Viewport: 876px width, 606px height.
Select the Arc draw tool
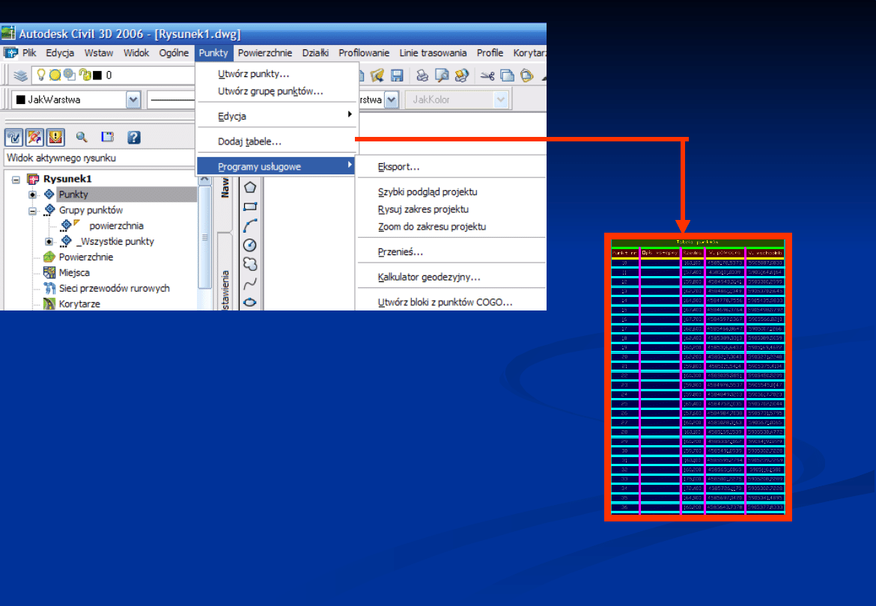(x=250, y=225)
